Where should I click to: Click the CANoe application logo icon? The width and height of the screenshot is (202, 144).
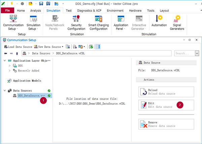click(x=3, y=4)
